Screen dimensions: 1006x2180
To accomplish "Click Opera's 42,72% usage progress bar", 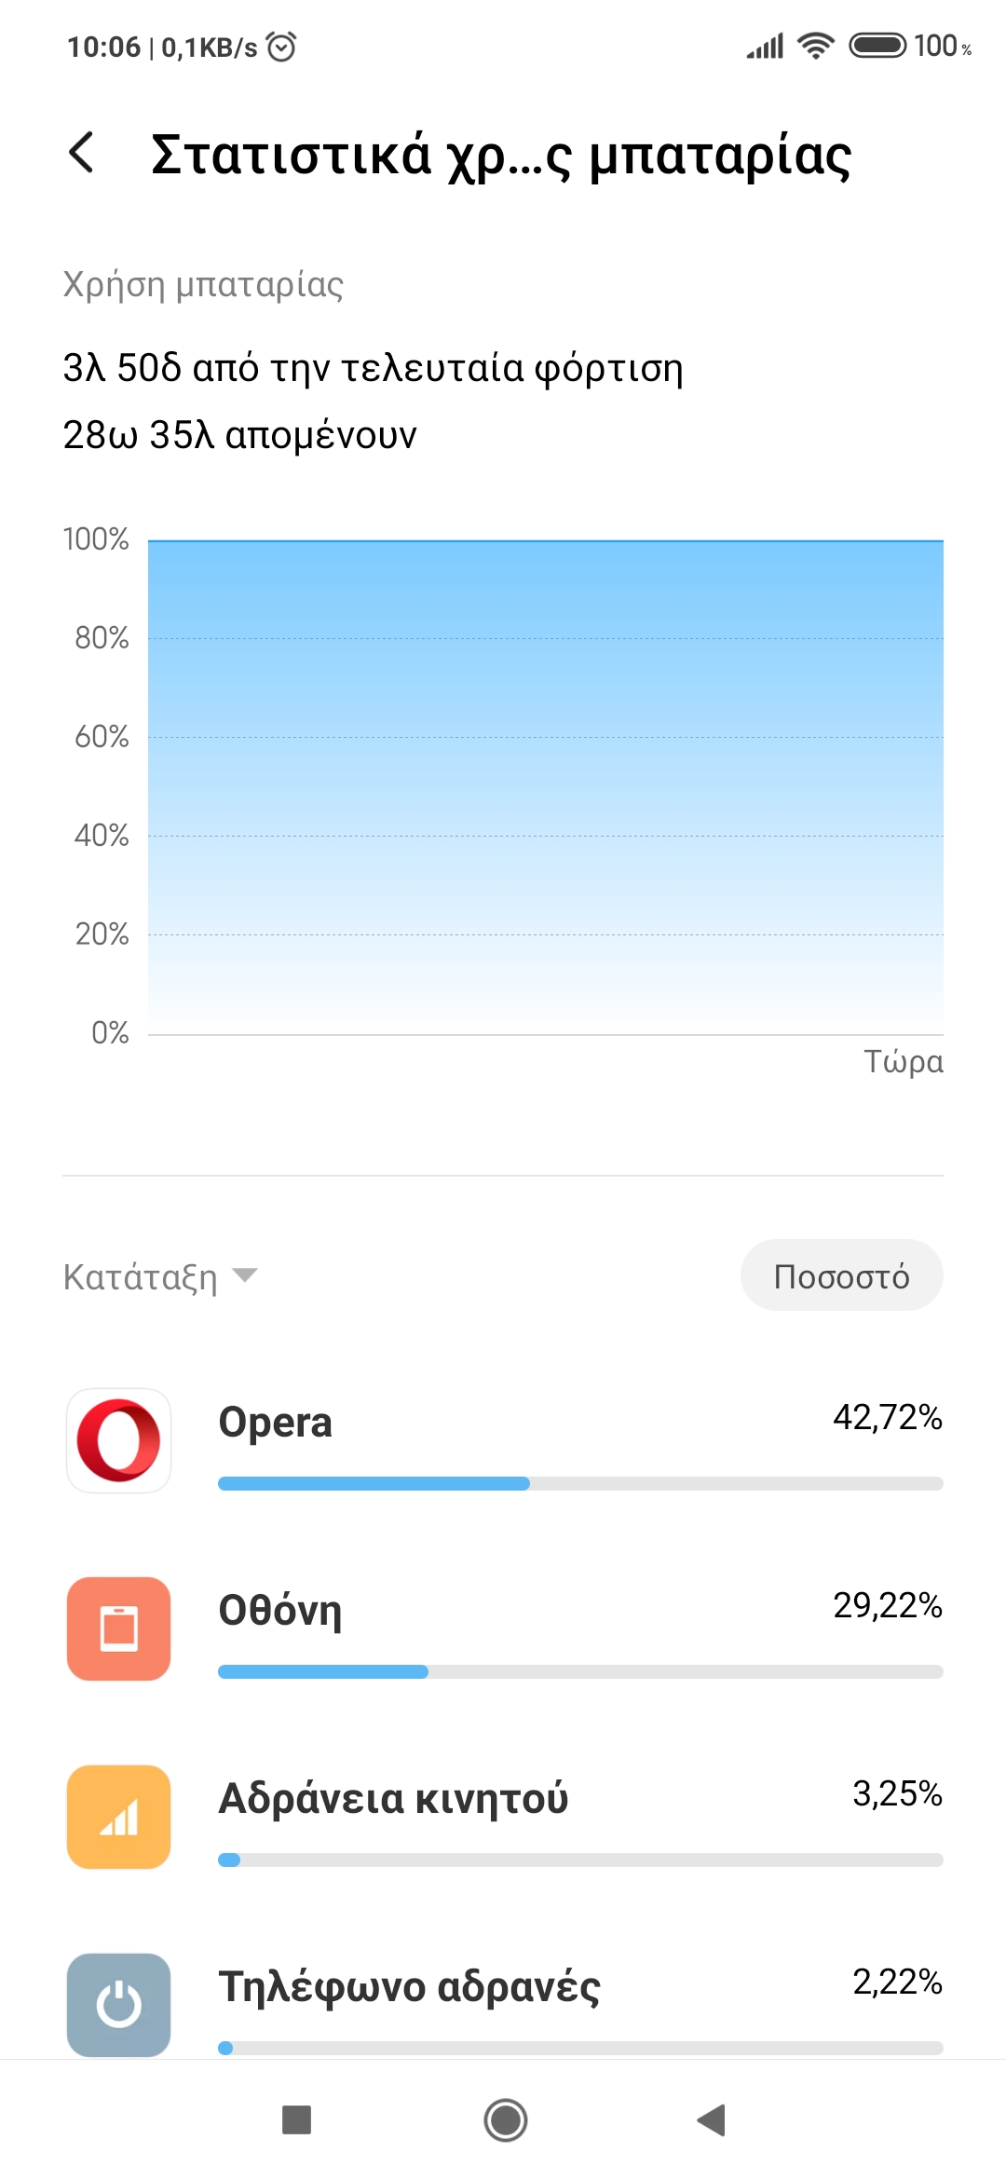I will coord(579,1483).
